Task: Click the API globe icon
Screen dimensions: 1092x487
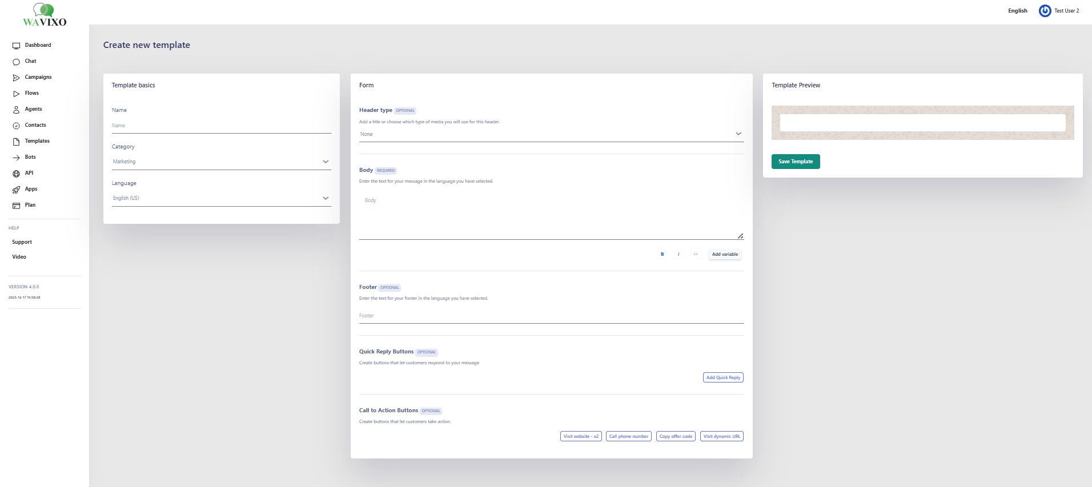Action: [x=16, y=174]
